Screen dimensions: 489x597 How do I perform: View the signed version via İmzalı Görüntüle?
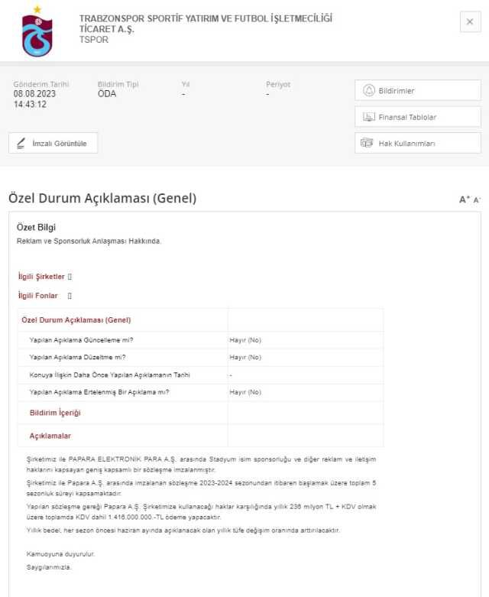tap(53, 143)
